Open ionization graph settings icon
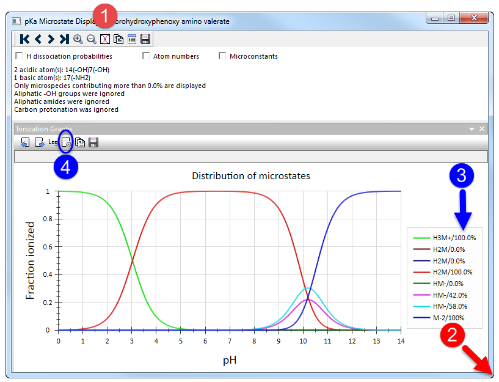Screen dimensions: 499x382 pyautogui.click(x=66, y=142)
